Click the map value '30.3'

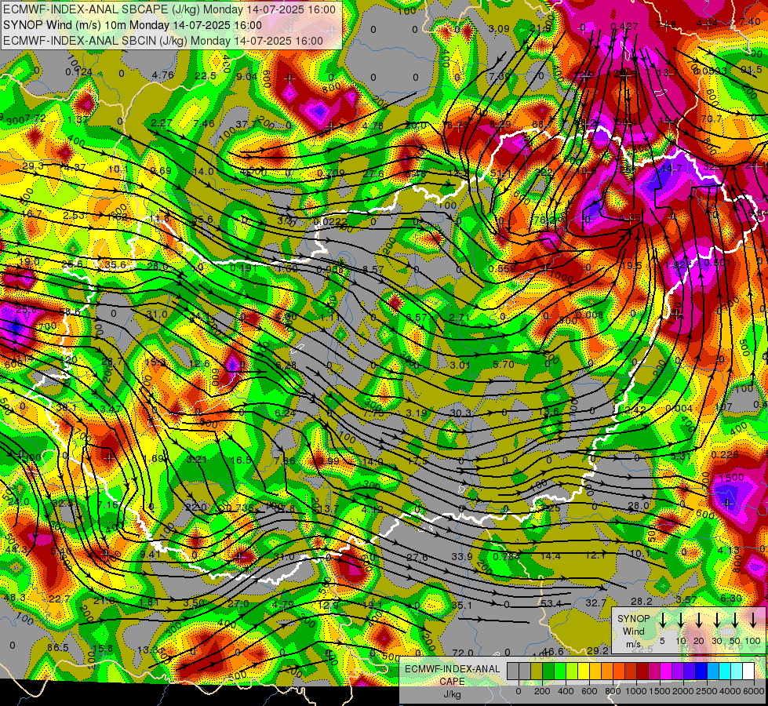460,413
